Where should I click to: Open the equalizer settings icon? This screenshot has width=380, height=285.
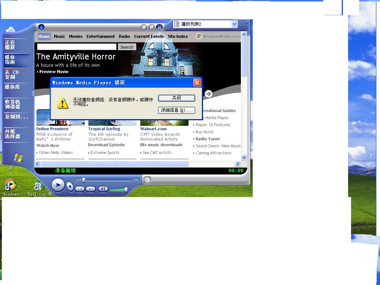click(x=152, y=27)
